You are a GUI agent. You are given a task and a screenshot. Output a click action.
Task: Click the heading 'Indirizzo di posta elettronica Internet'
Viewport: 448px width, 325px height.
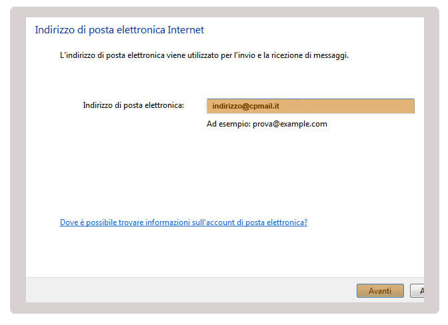point(119,30)
